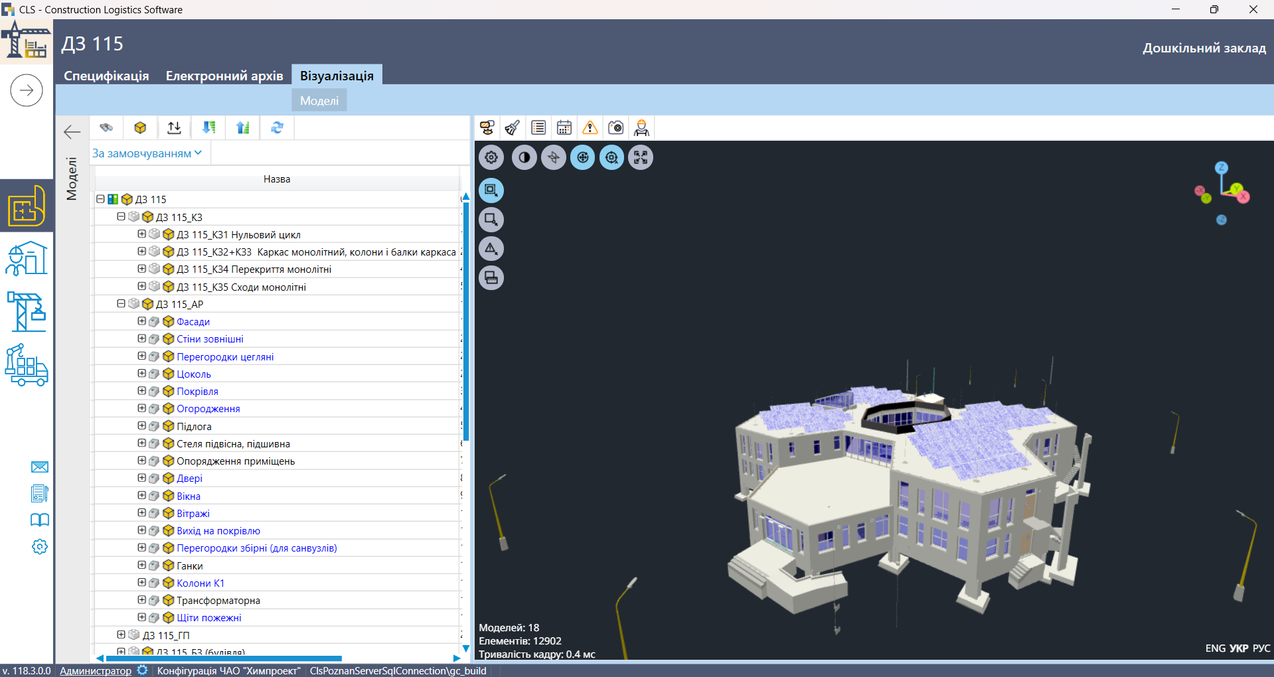This screenshot has width=1274, height=677.
Task: Click the yellow cube model toolbar icon
Action: [140, 127]
